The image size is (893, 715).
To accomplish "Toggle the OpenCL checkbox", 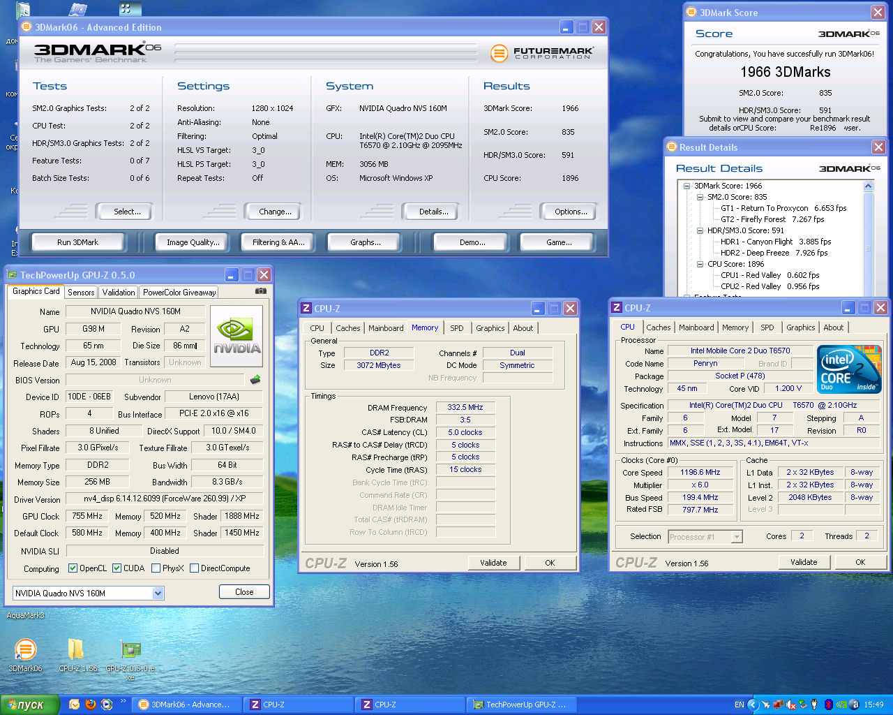I will [x=73, y=568].
